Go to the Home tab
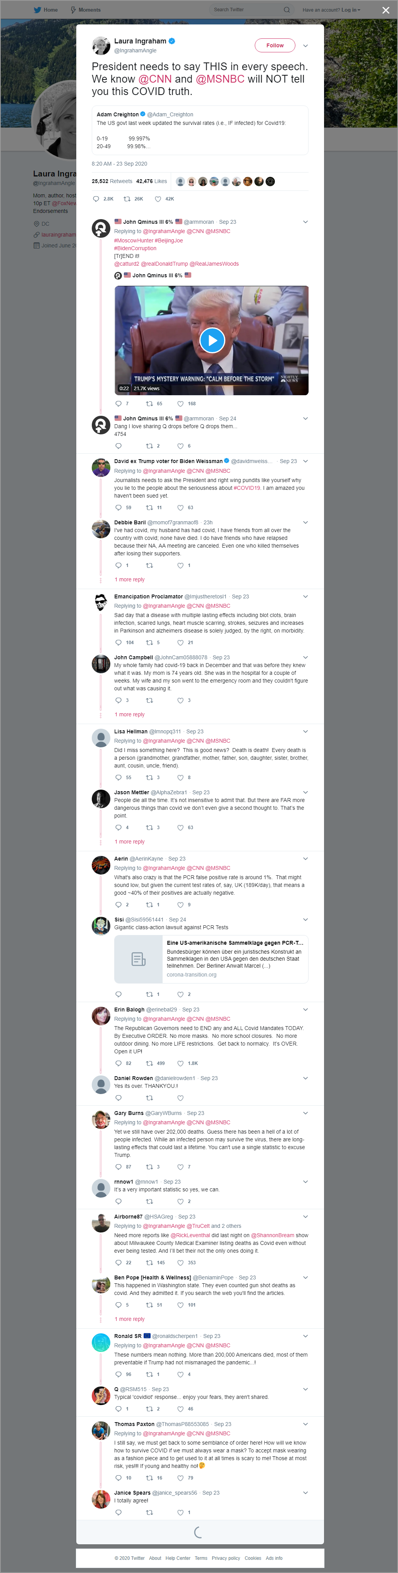 tap(46, 10)
